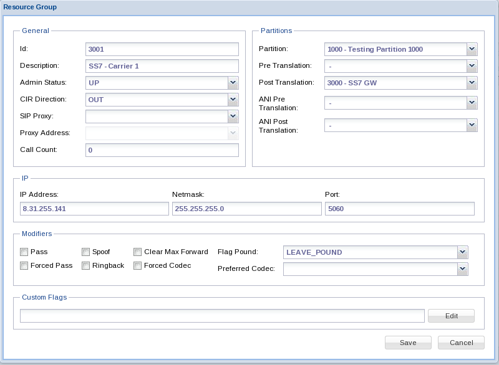The image size is (499, 365).
Task: Expand the Partition dropdown arrow
Action: coord(472,49)
